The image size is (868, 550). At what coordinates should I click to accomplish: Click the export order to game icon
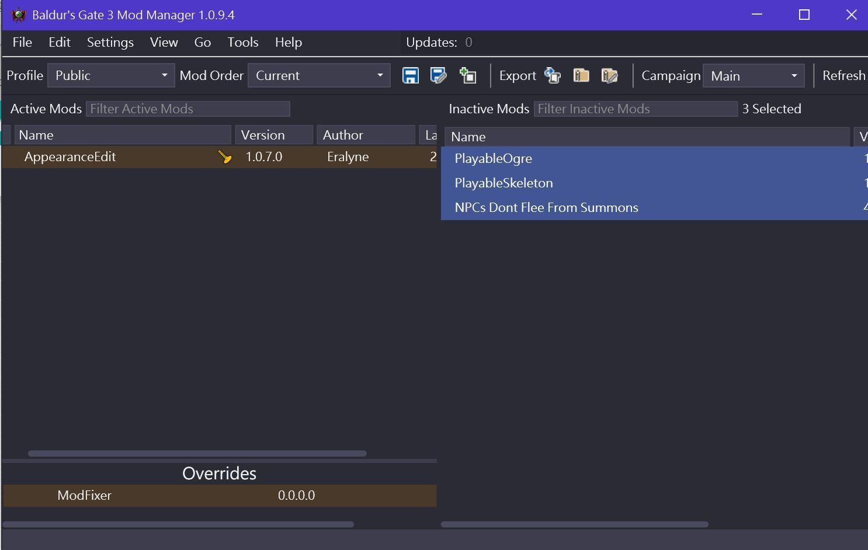point(553,76)
